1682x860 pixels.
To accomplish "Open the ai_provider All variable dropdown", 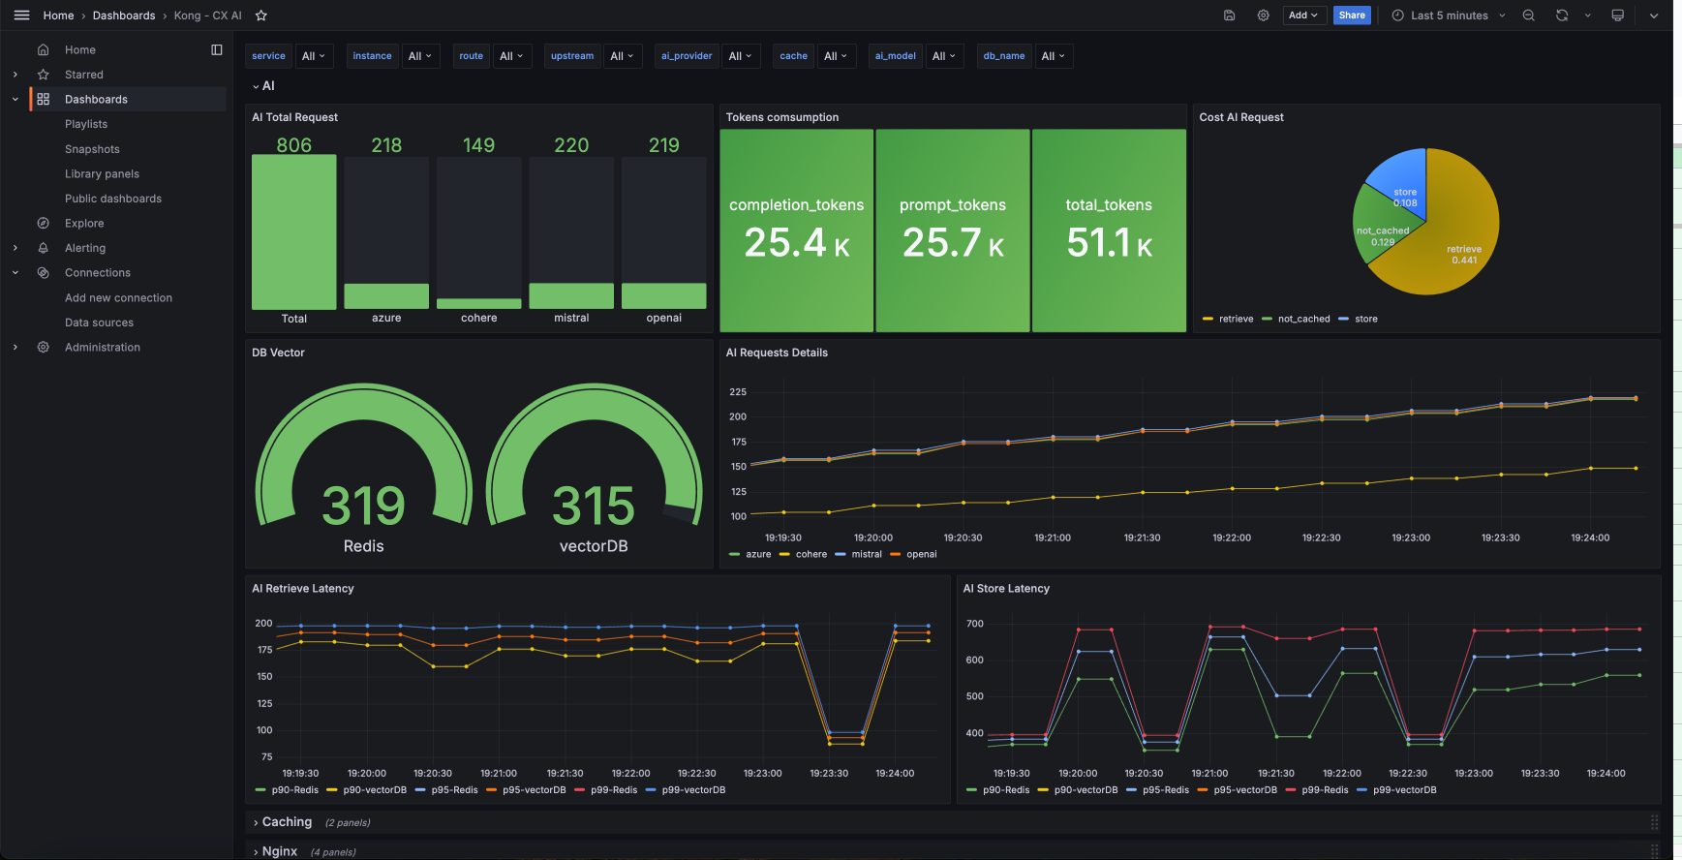I will coord(741,56).
